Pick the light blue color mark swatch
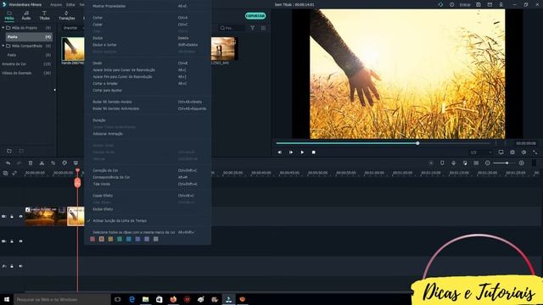This screenshot has height=305, width=543. pos(128,239)
